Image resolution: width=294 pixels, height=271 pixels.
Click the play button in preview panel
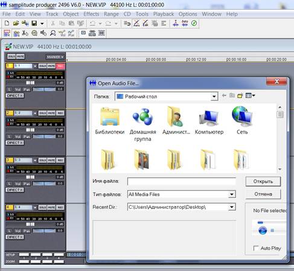tap(263, 230)
